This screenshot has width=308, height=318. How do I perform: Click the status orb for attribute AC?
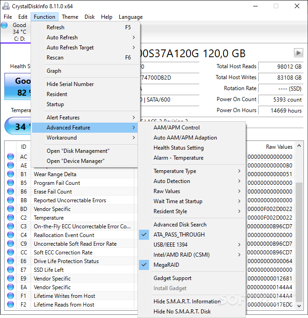(x=11, y=156)
